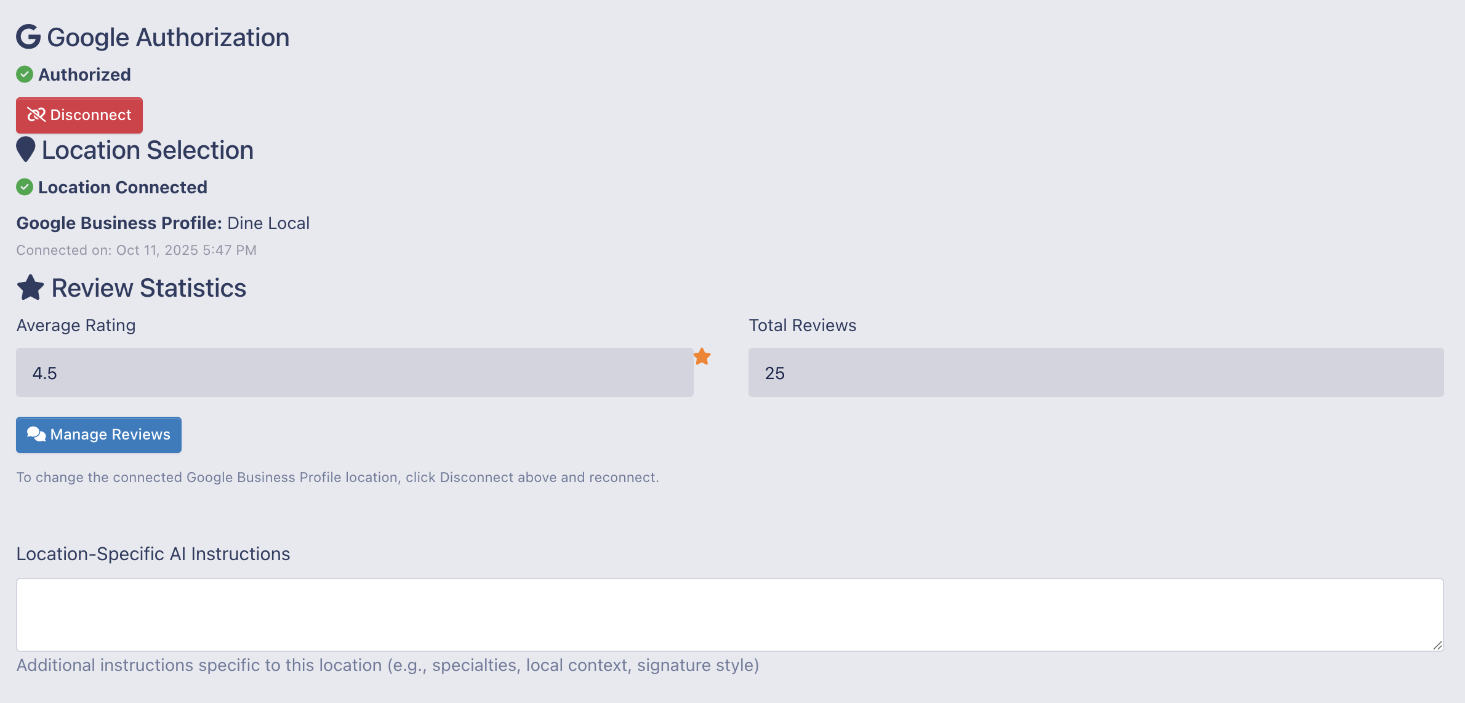
Task: Click the Total Reviews field showing 25
Action: tap(1096, 372)
